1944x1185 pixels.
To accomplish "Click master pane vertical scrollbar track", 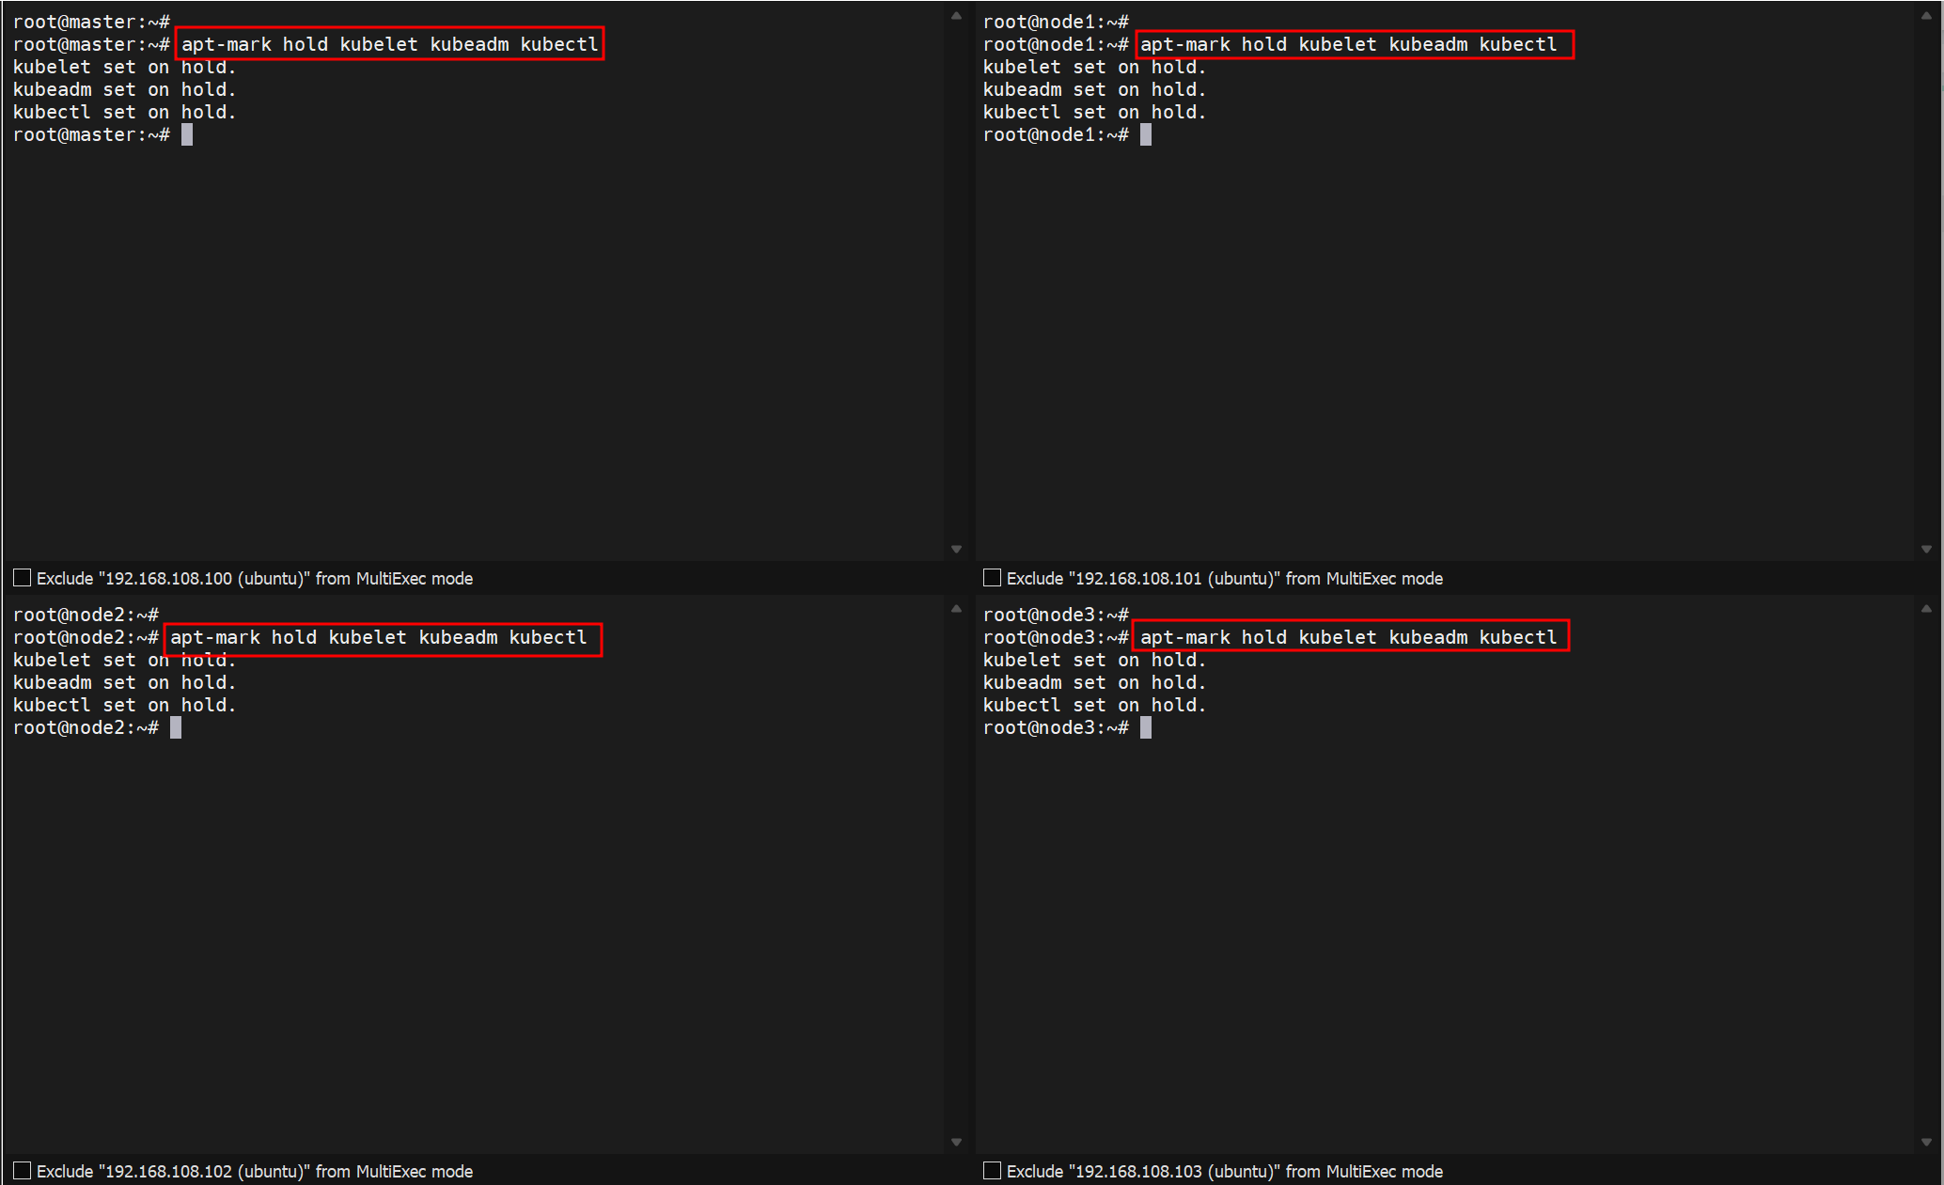I will pyautogui.click(x=956, y=282).
